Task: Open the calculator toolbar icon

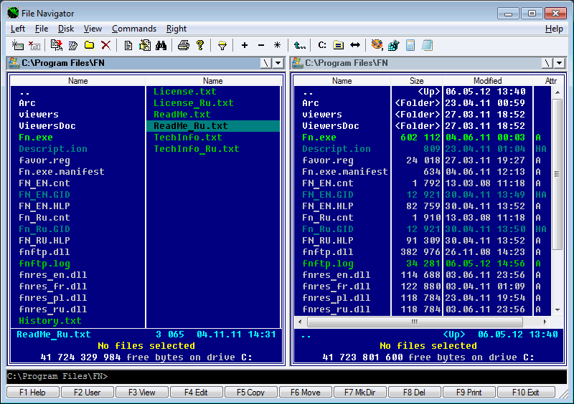Action: click(410, 45)
